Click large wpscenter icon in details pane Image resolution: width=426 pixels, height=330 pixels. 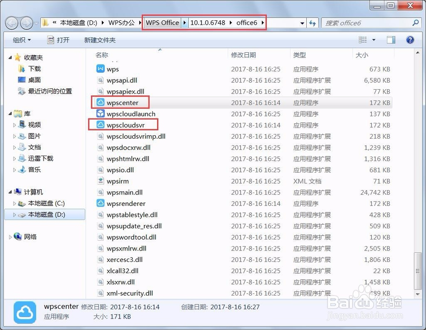[25, 313]
